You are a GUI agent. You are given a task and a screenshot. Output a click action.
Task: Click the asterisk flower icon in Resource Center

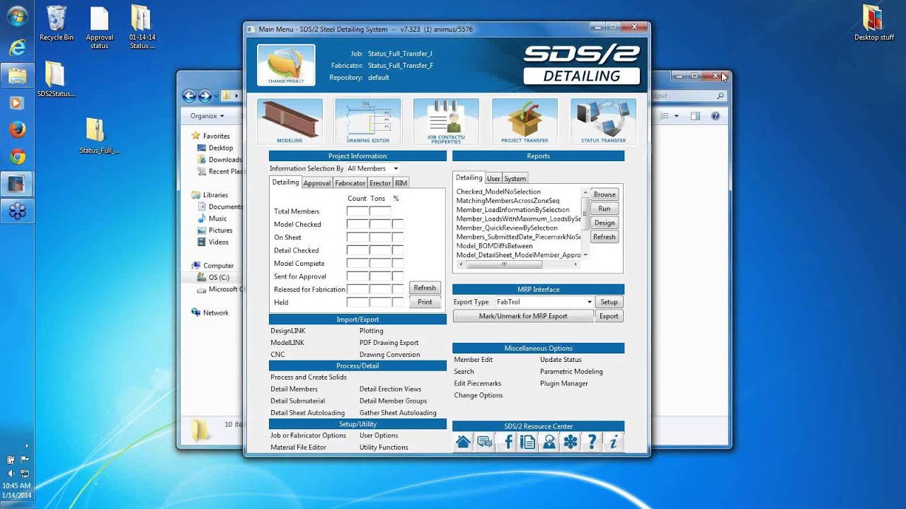click(x=570, y=442)
